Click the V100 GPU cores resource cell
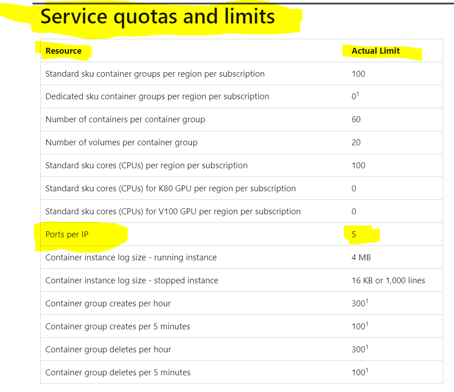Image resolution: width=454 pixels, height=392 pixels. (173, 212)
